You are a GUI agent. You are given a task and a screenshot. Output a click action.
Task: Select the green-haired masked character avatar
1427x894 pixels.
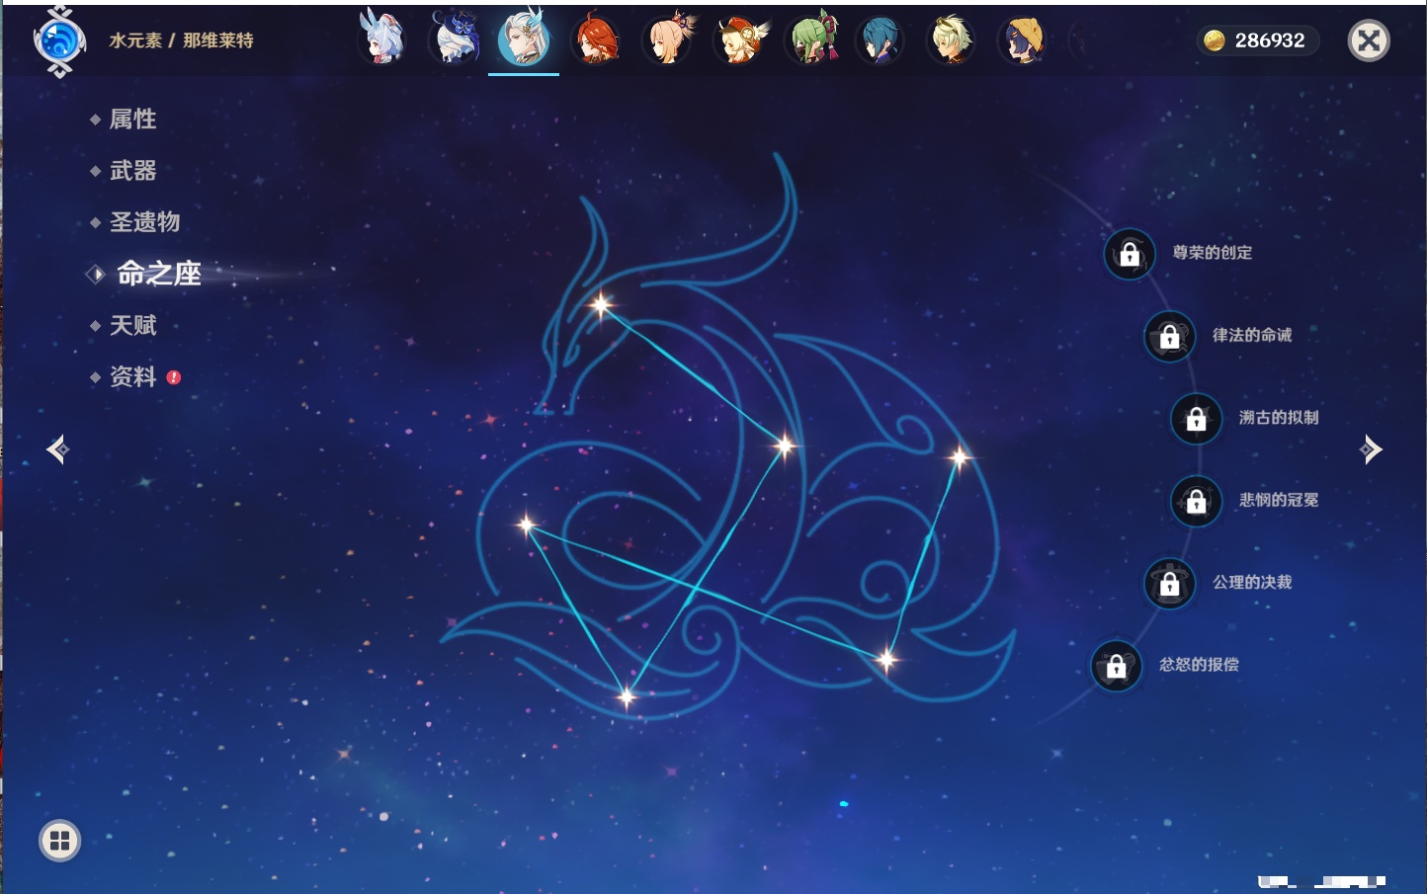[811, 41]
